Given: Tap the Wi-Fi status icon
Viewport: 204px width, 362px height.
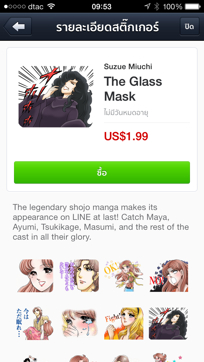Looking at the screenshot, I should [51, 6].
